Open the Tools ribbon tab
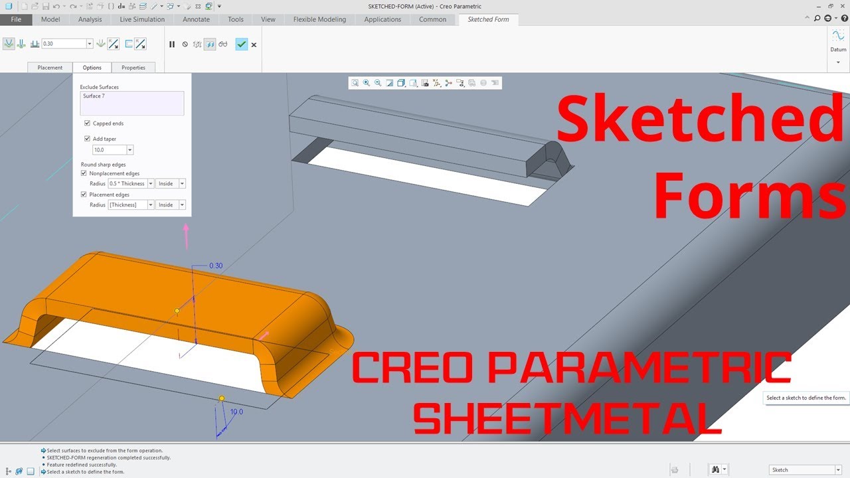The image size is (850, 478). [236, 19]
